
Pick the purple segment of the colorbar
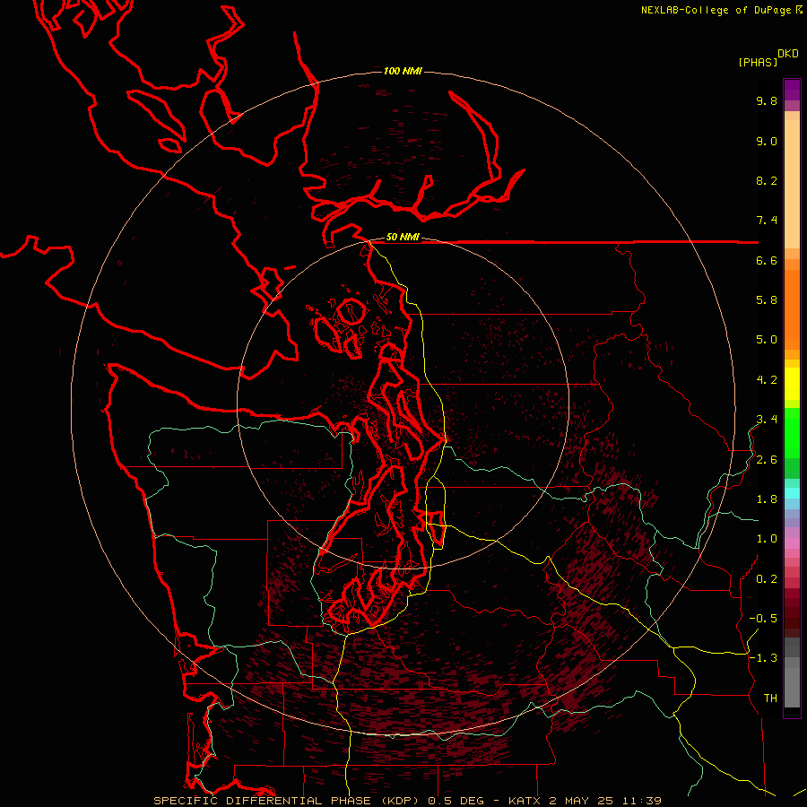point(792,90)
